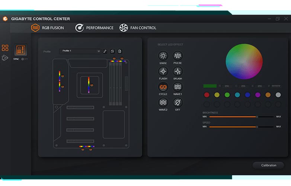The image size is (291, 186).
Task: Restore the Gigabyte Control Center window
Action: (278, 19)
